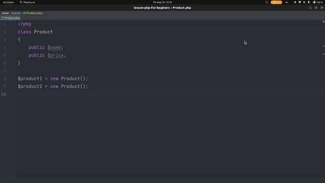Click the battery 100% indicator

318,2
